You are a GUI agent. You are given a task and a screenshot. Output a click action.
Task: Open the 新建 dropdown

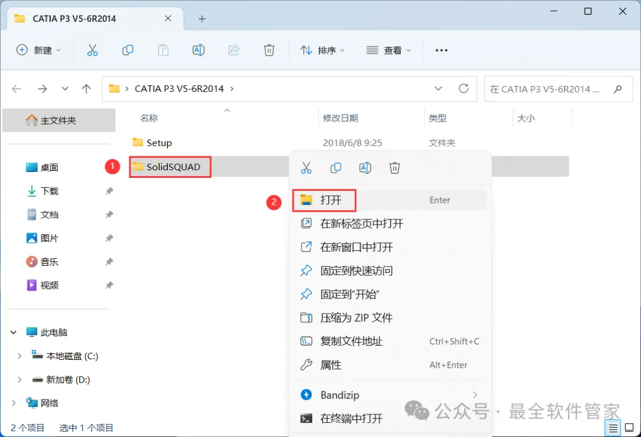[x=39, y=50]
